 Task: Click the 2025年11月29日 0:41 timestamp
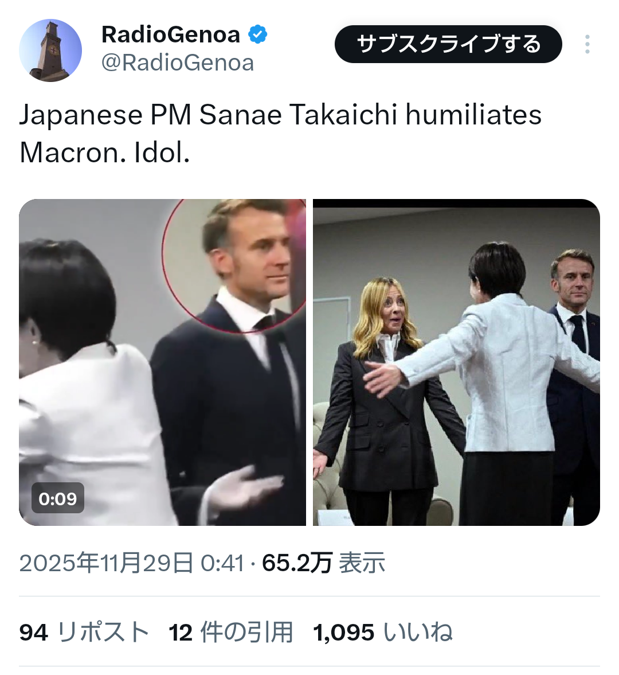coord(132,563)
